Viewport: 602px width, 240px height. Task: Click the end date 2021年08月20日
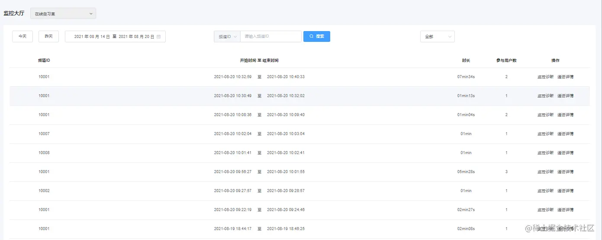pos(136,37)
